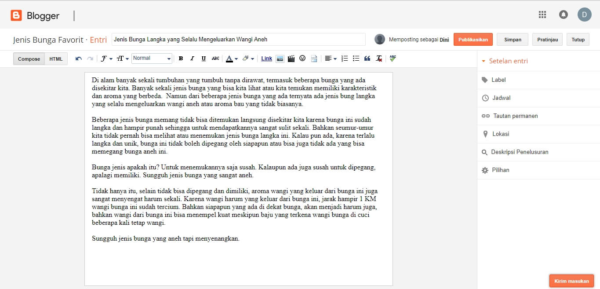Screen dimensions: 600x289
Task: Open the Normal paragraph style dropdown
Action: coord(152,58)
